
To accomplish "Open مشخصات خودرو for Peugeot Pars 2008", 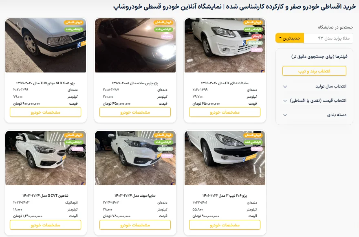I will coord(135,112).
